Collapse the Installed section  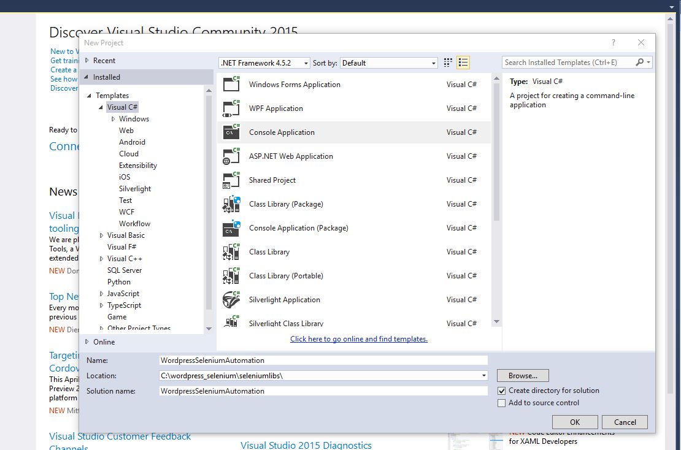86,77
